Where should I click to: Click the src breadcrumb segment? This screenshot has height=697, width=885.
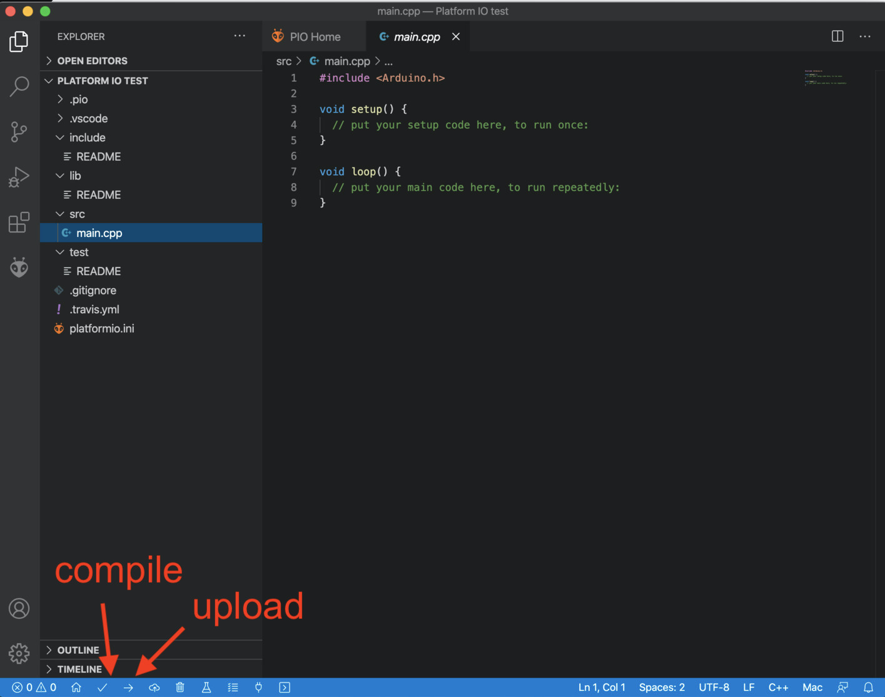[x=284, y=61]
